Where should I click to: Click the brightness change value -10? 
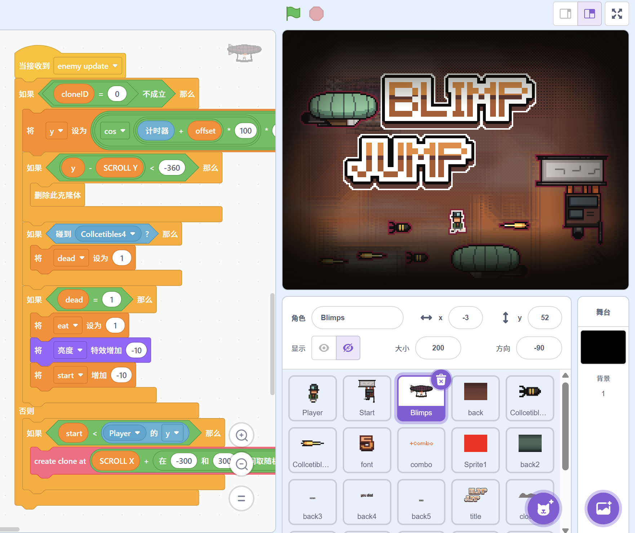[137, 350]
